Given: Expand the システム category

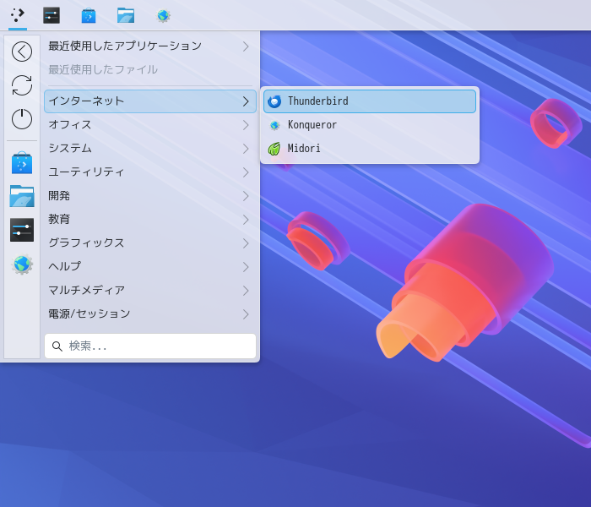Looking at the screenshot, I should click(150, 148).
